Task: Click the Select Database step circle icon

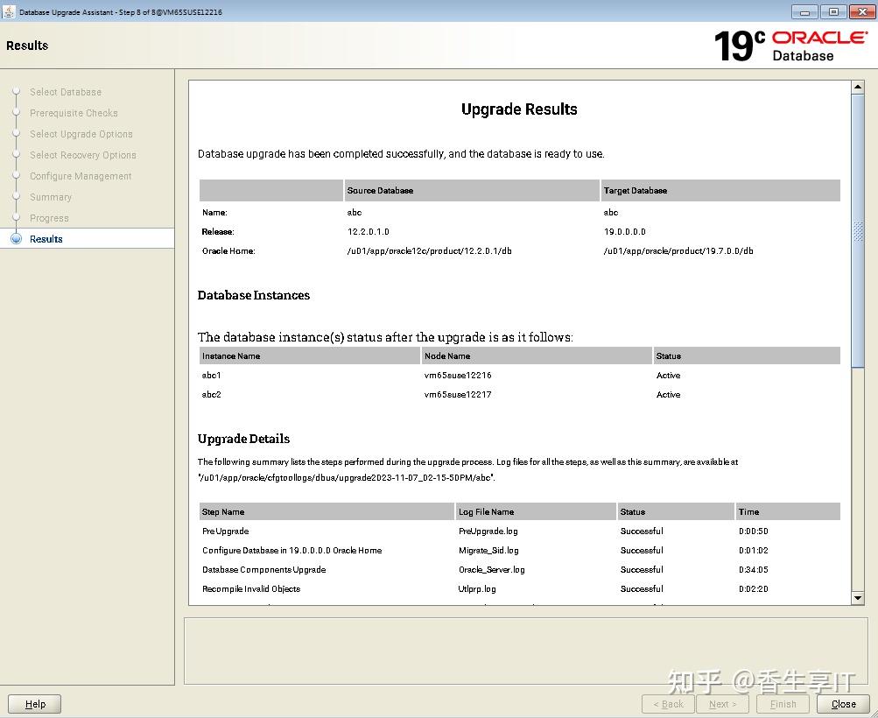Action: pos(17,91)
